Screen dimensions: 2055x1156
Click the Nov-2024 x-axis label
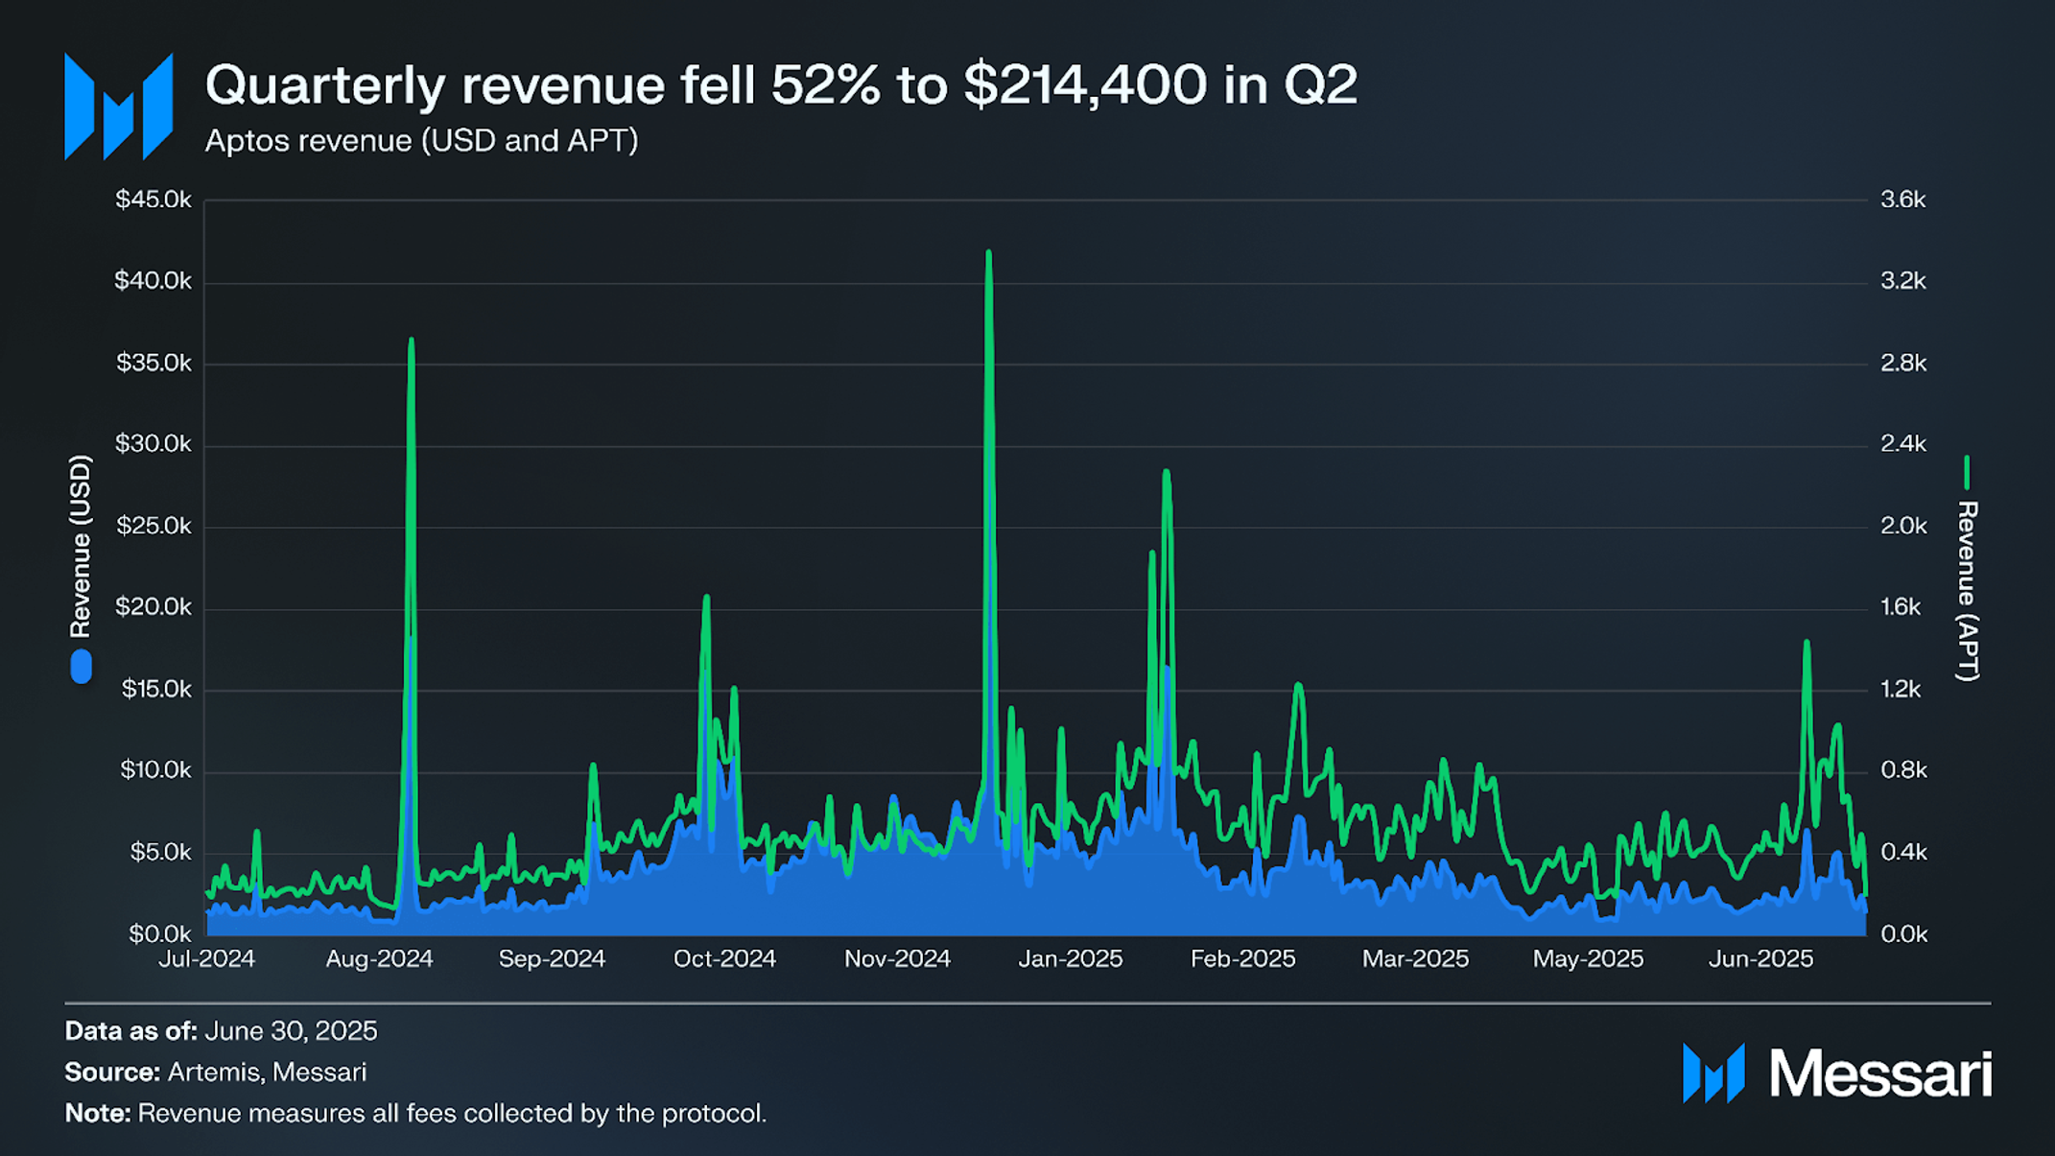click(x=897, y=958)
